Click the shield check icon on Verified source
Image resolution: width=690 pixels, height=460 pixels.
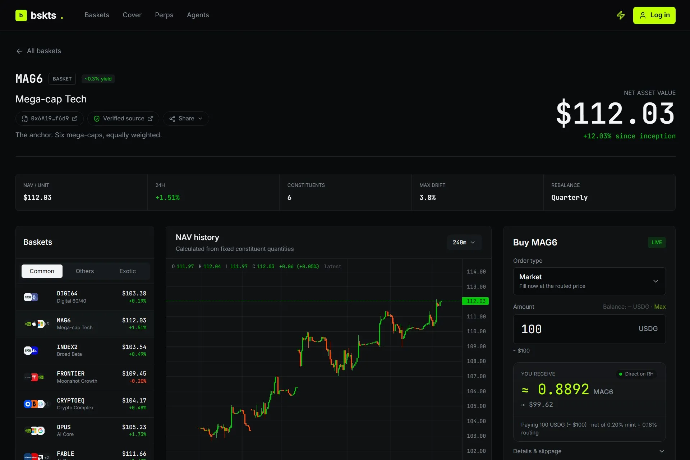pyautogui.click(x=97, y=119)
